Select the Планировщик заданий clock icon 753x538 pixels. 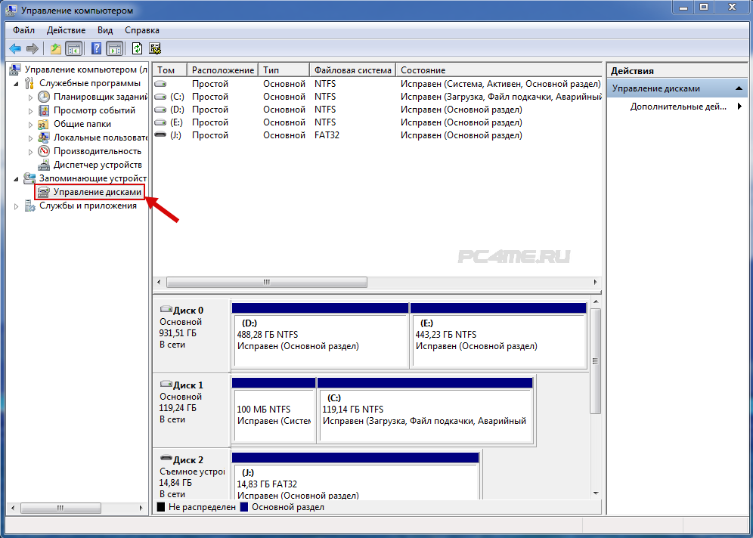(x=44, y=97)
